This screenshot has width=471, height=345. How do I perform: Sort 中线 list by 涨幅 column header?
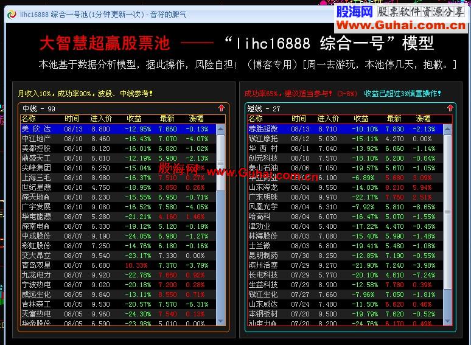197,119
